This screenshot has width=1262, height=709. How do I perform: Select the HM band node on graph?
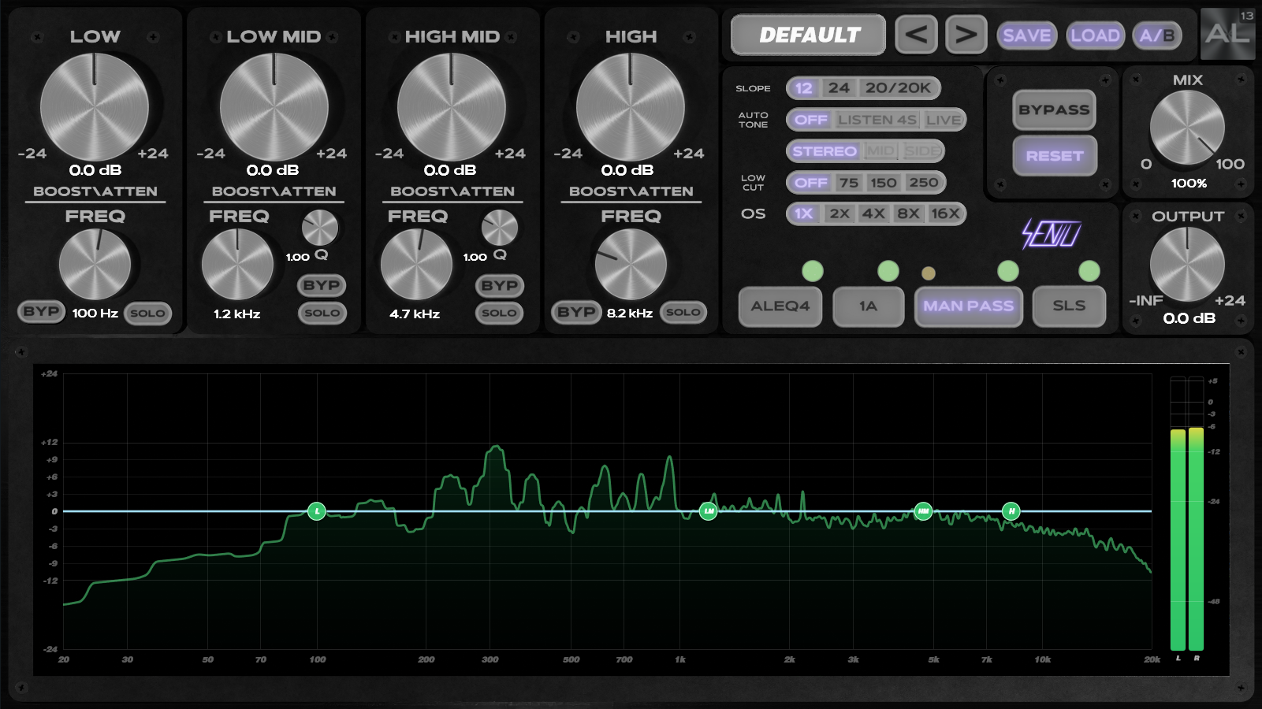(x=923, y=511)
